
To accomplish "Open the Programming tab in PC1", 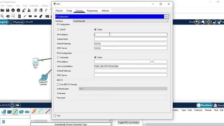I will click(x=92, y=11).
